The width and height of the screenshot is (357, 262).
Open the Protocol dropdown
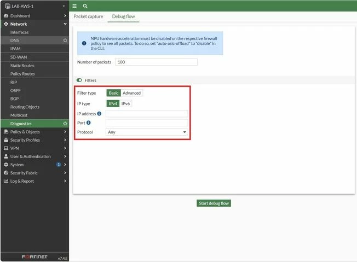pos(147,132)
